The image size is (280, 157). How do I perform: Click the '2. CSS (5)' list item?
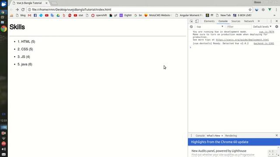(x=25, y=49)
